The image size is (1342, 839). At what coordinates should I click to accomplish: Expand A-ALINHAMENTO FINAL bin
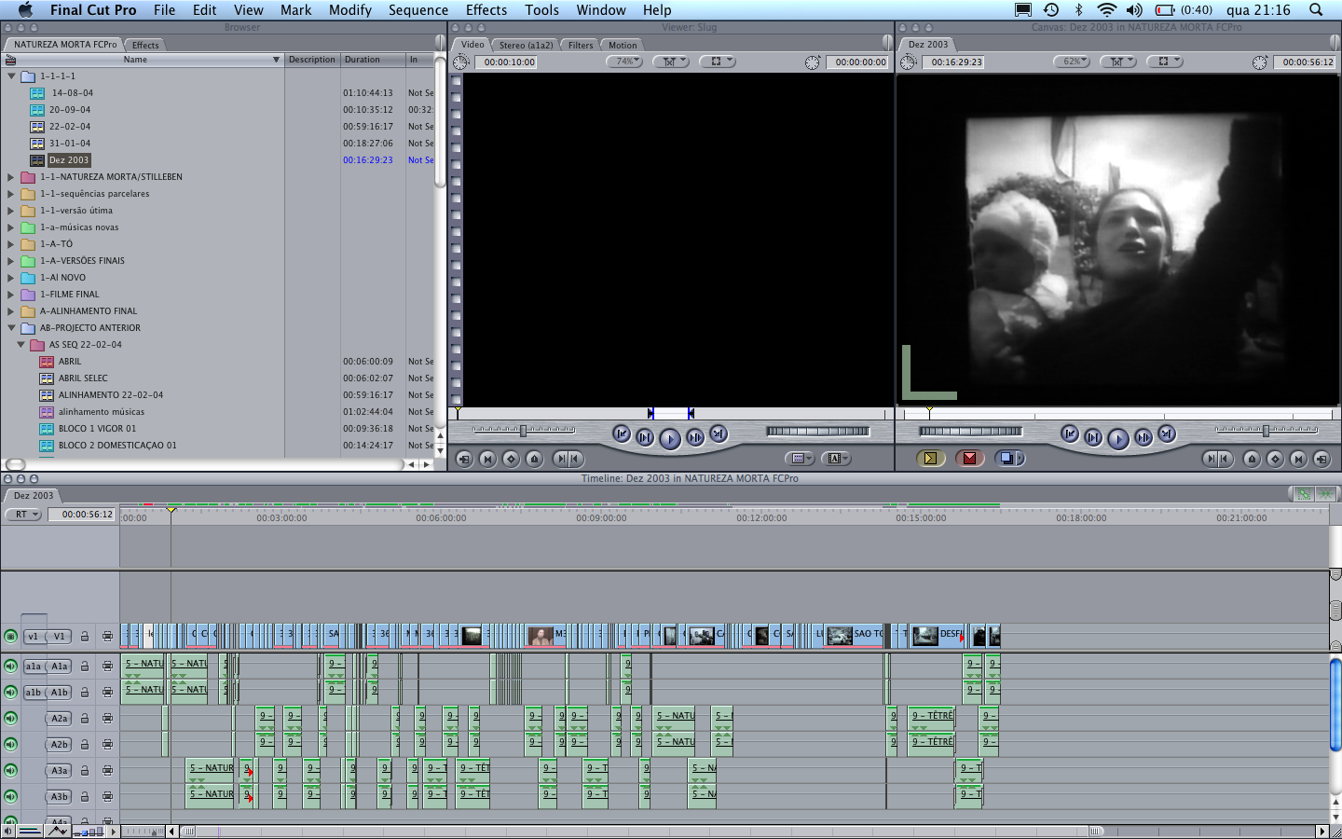coord(11,311)
